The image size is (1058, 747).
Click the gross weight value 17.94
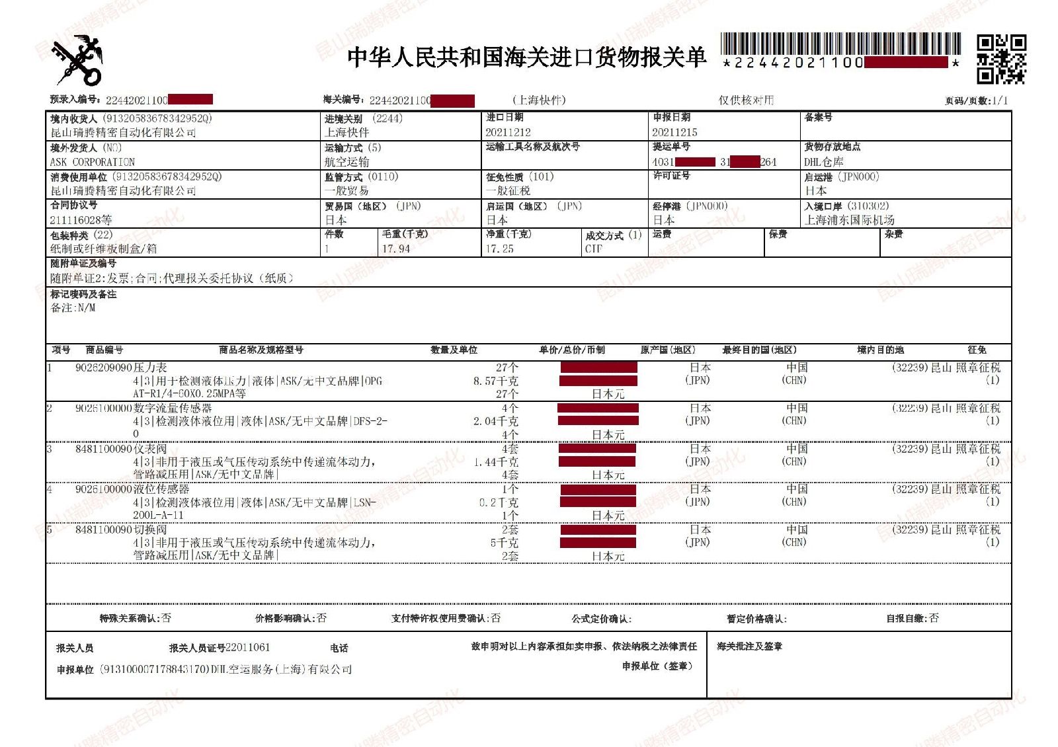pyautogui.click(x=395, y=249)
